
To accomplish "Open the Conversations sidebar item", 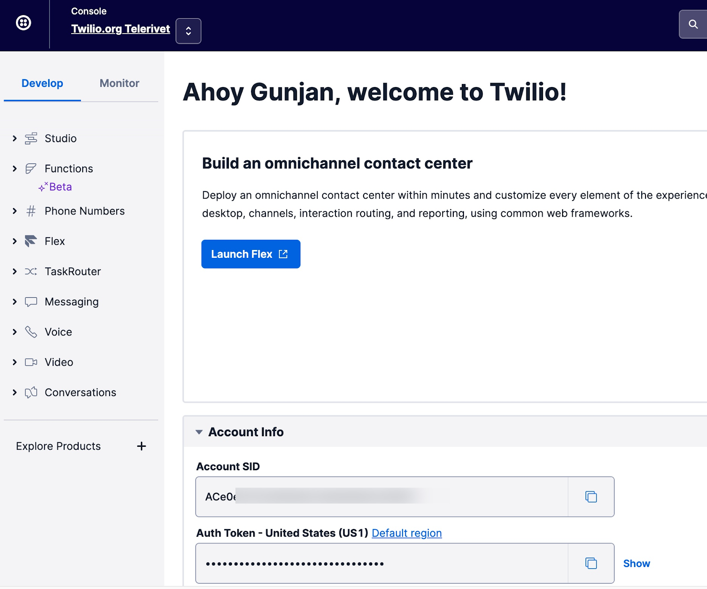I will (80, 393).
